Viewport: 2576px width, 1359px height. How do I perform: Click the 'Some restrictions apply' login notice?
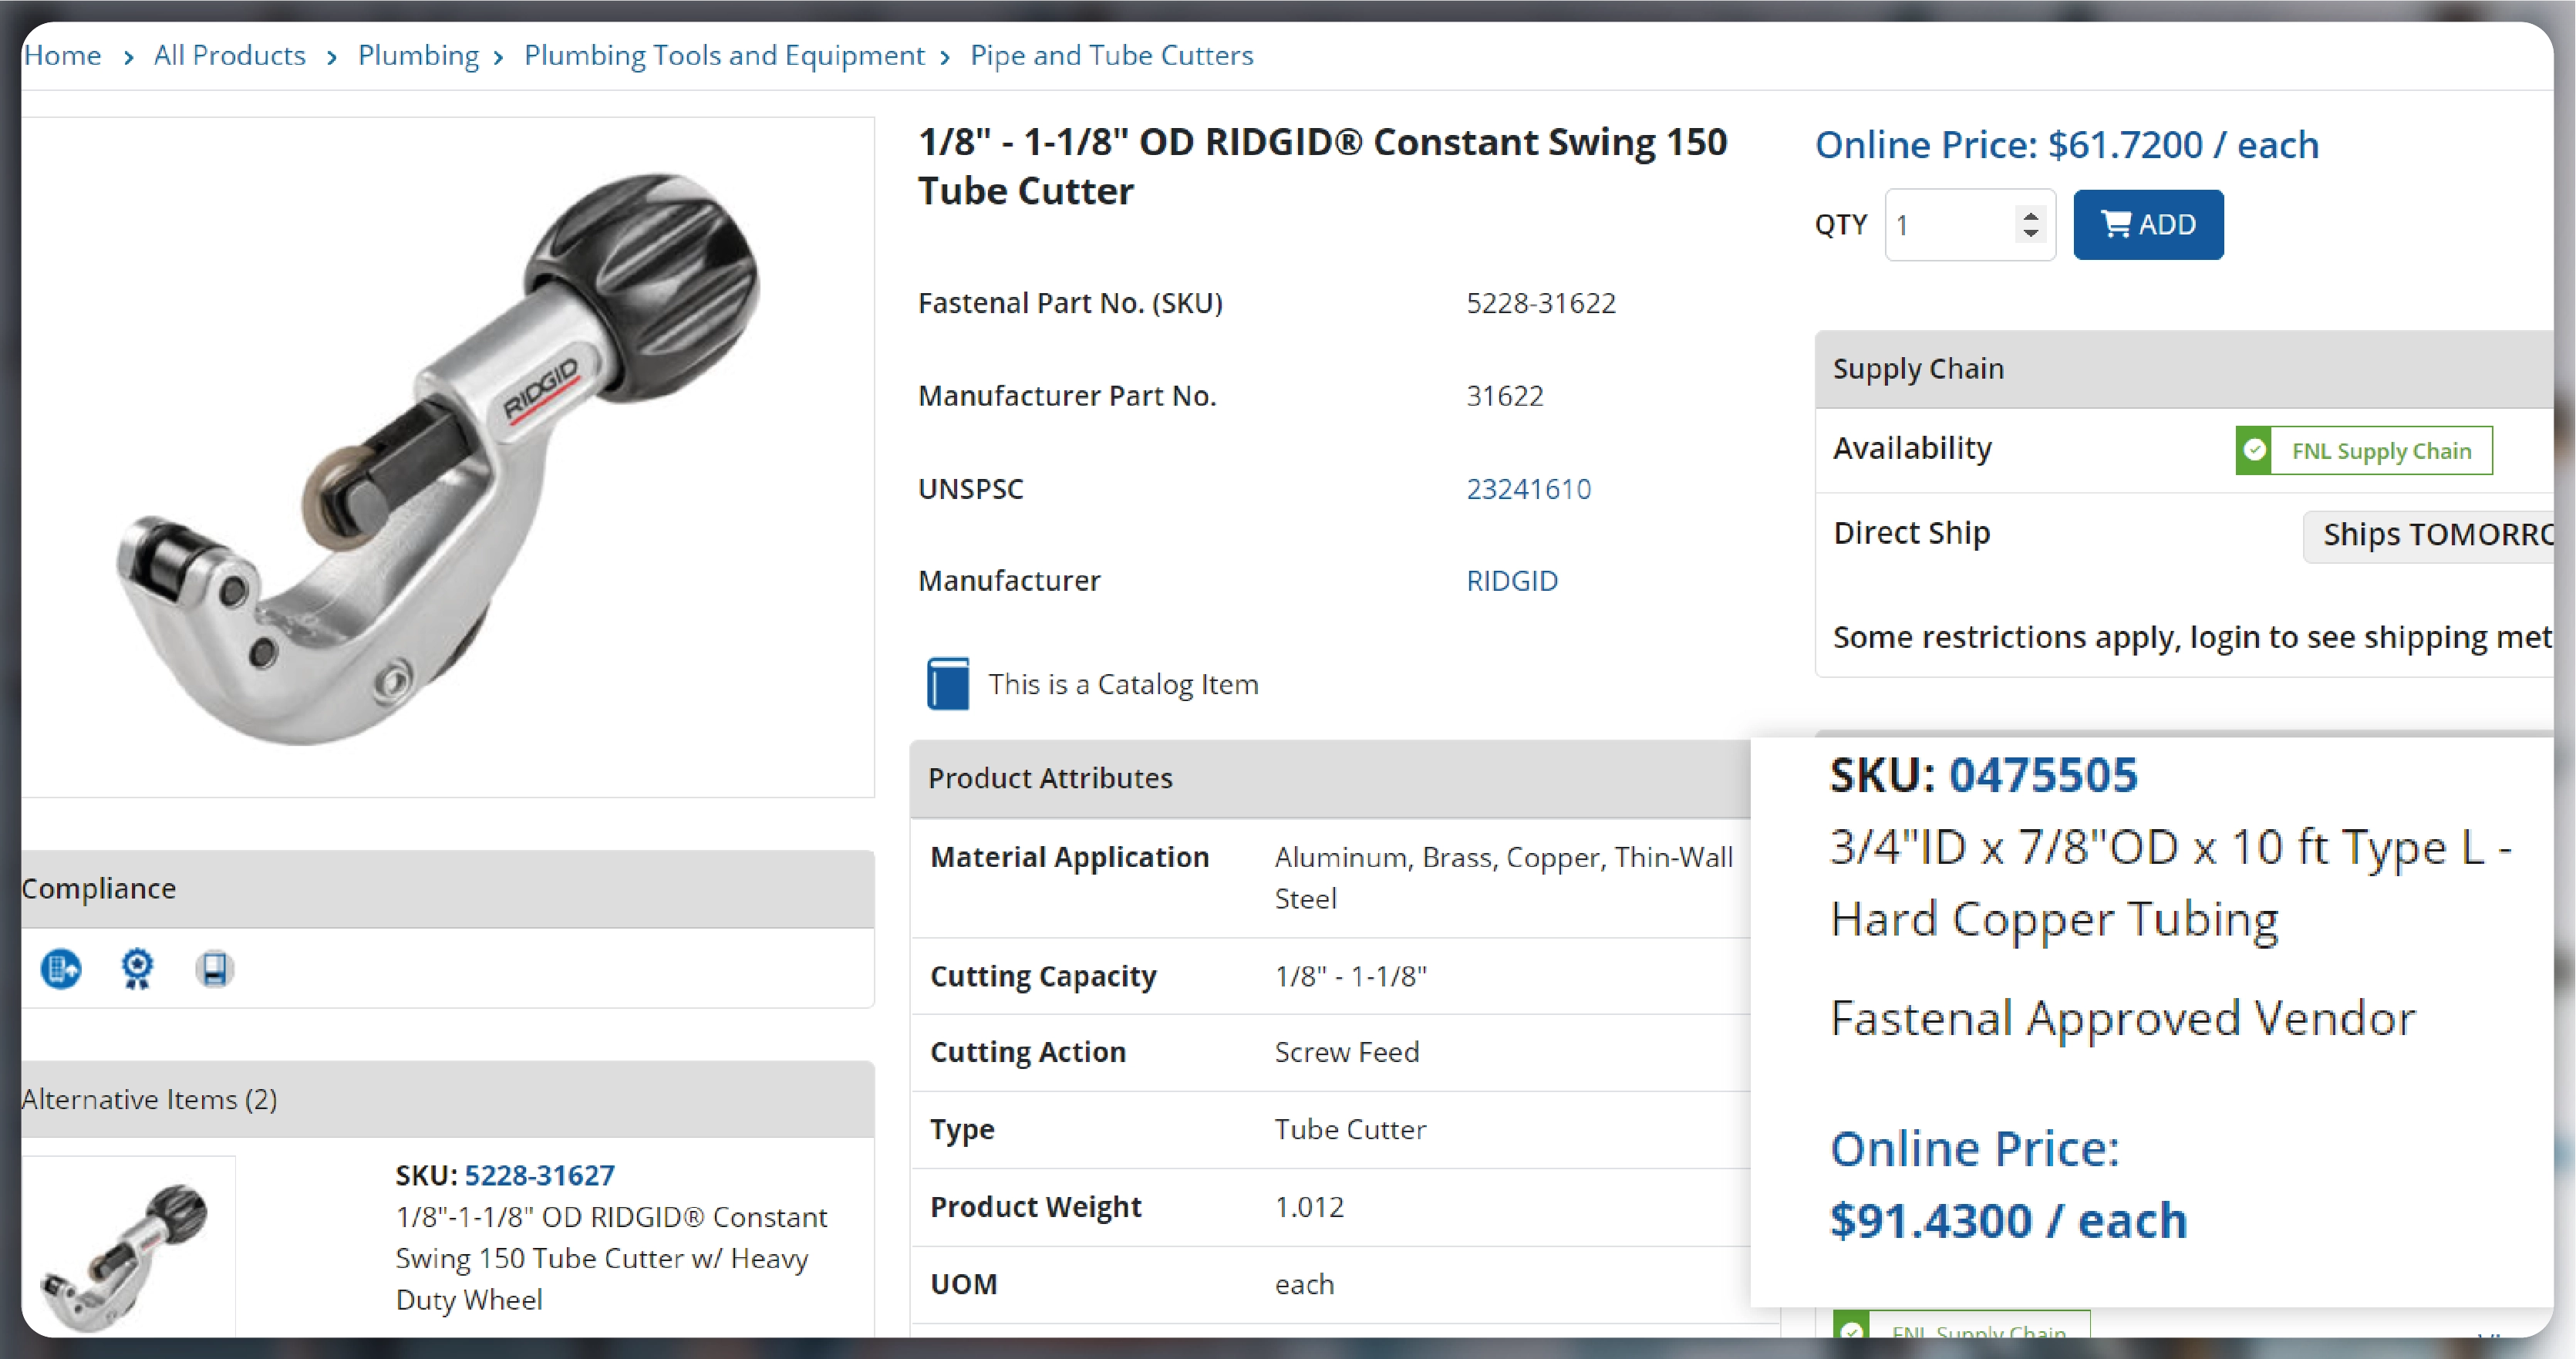(x=2192, y=637)
